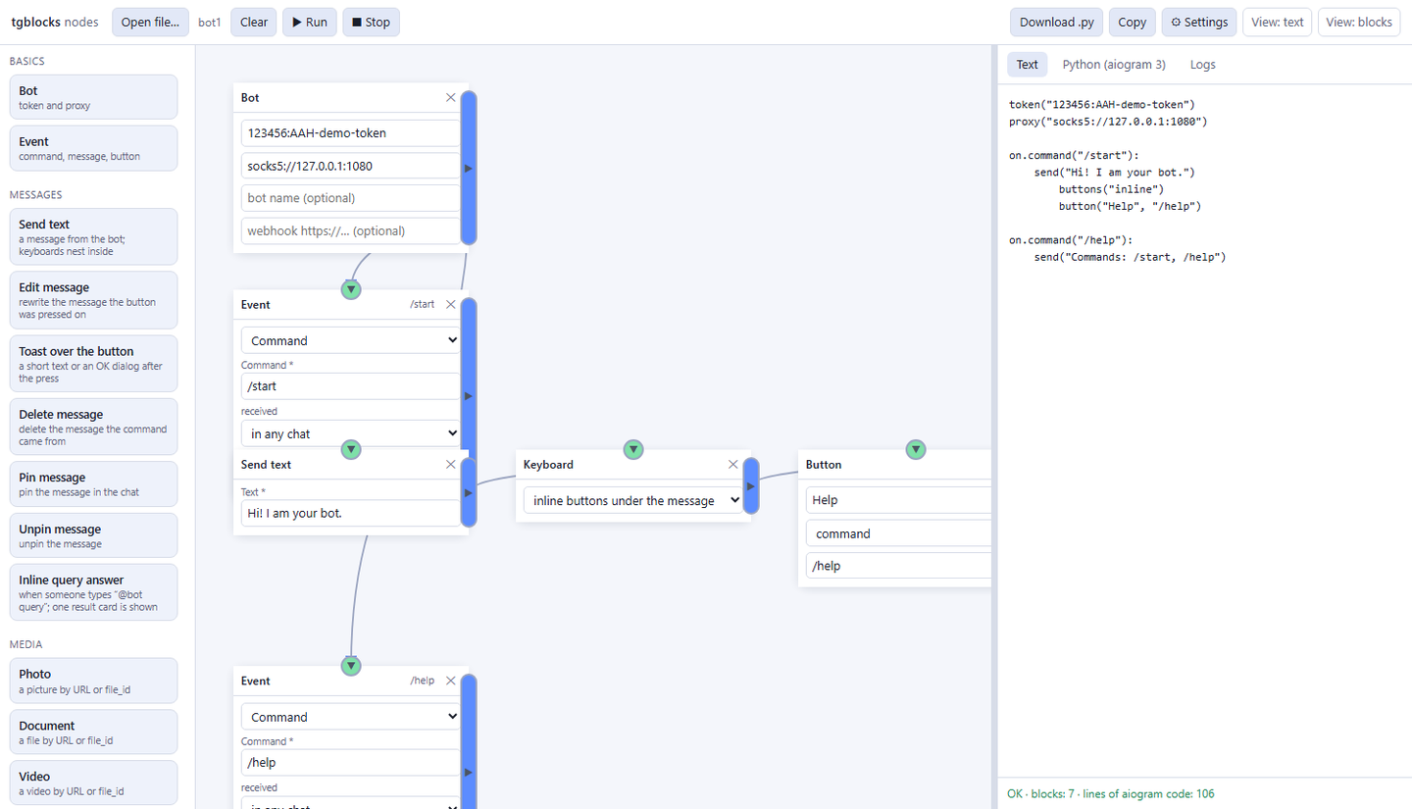Switch to the Text tab
Screen dimensions: 1412x809
pyautogui.click(x=1027, y=65)
